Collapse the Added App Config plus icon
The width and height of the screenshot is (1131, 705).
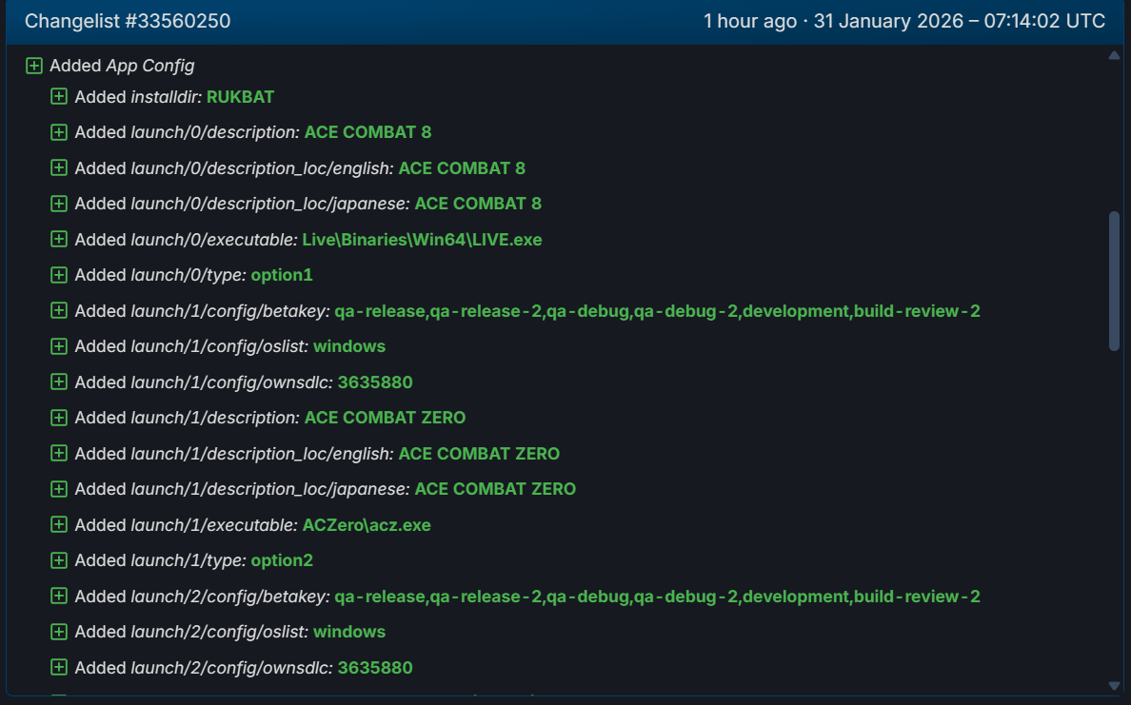[x=34, y=66]
